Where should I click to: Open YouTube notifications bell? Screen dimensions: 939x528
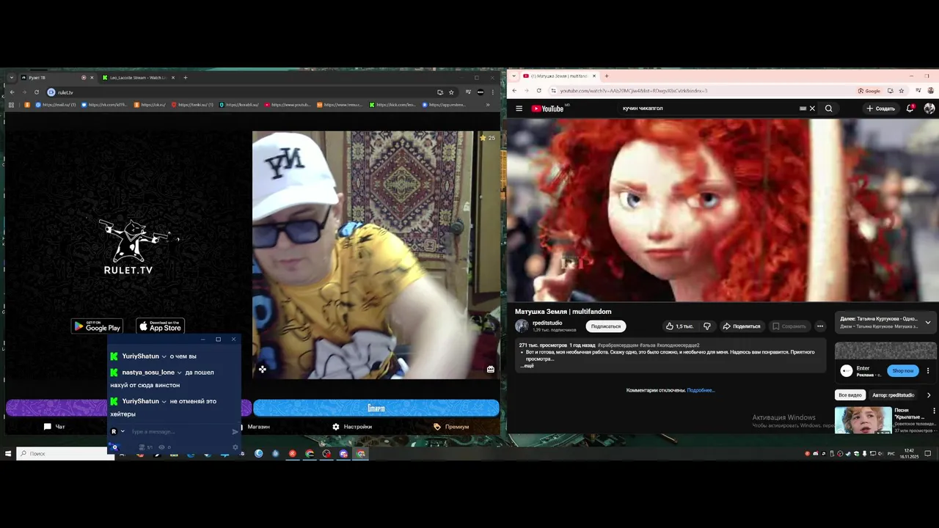click(910, 109)
